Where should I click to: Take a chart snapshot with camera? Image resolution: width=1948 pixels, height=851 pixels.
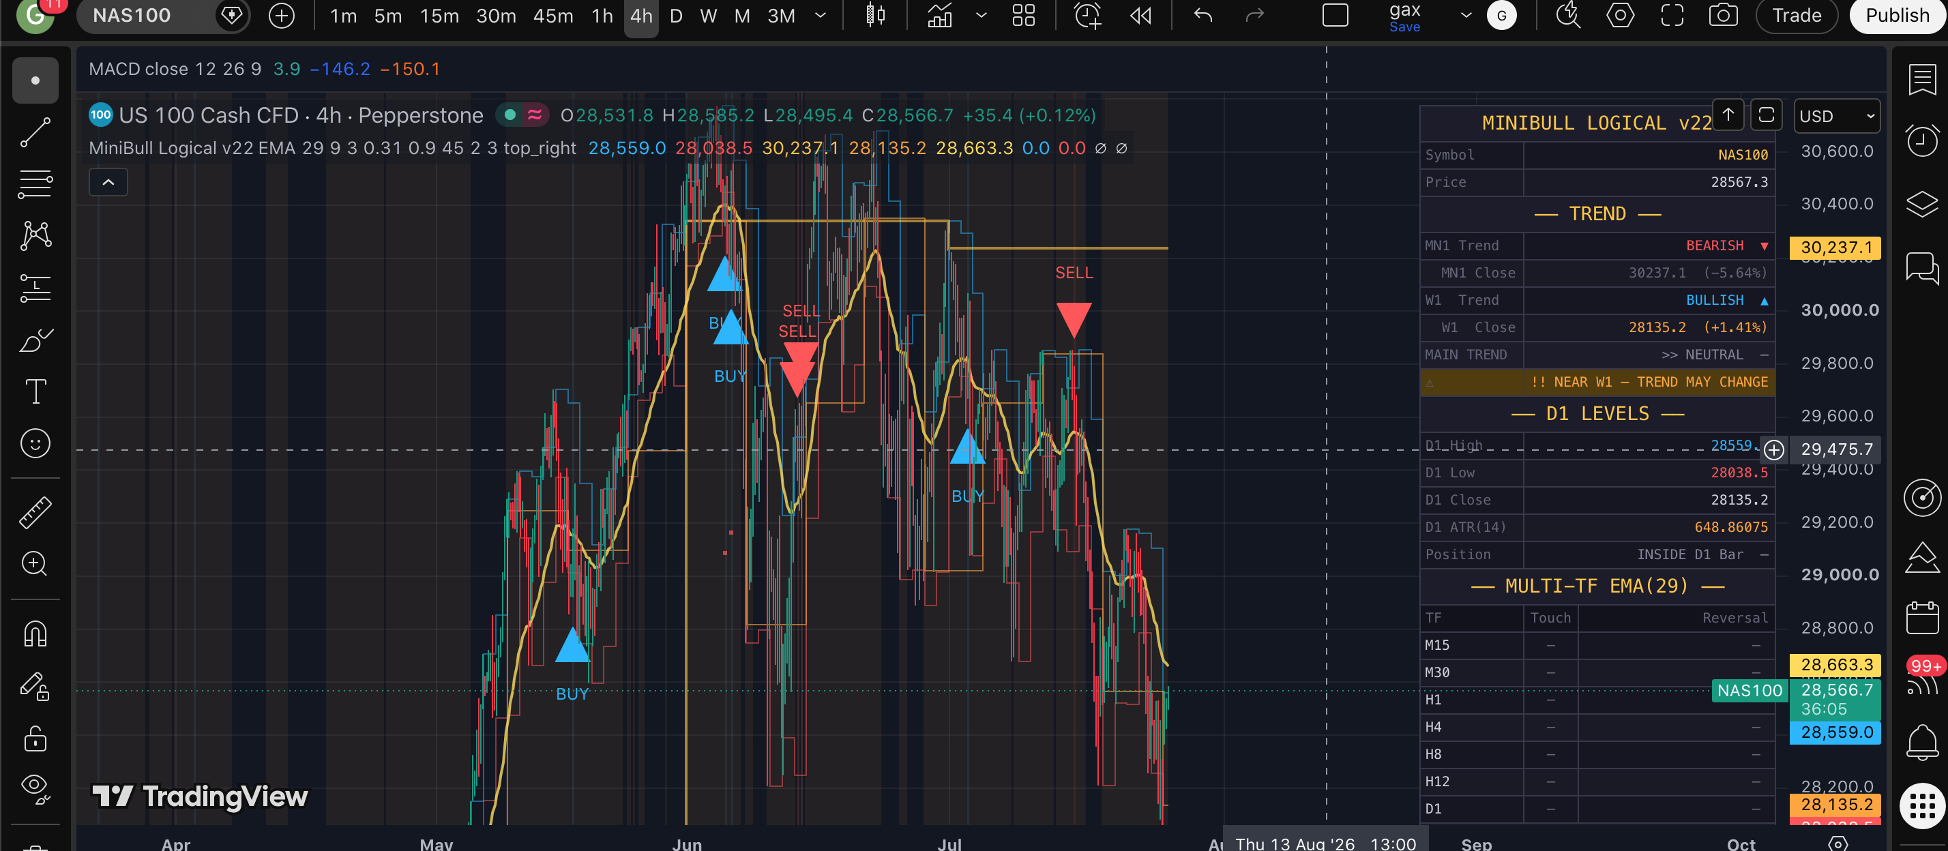coord(1723,15)
